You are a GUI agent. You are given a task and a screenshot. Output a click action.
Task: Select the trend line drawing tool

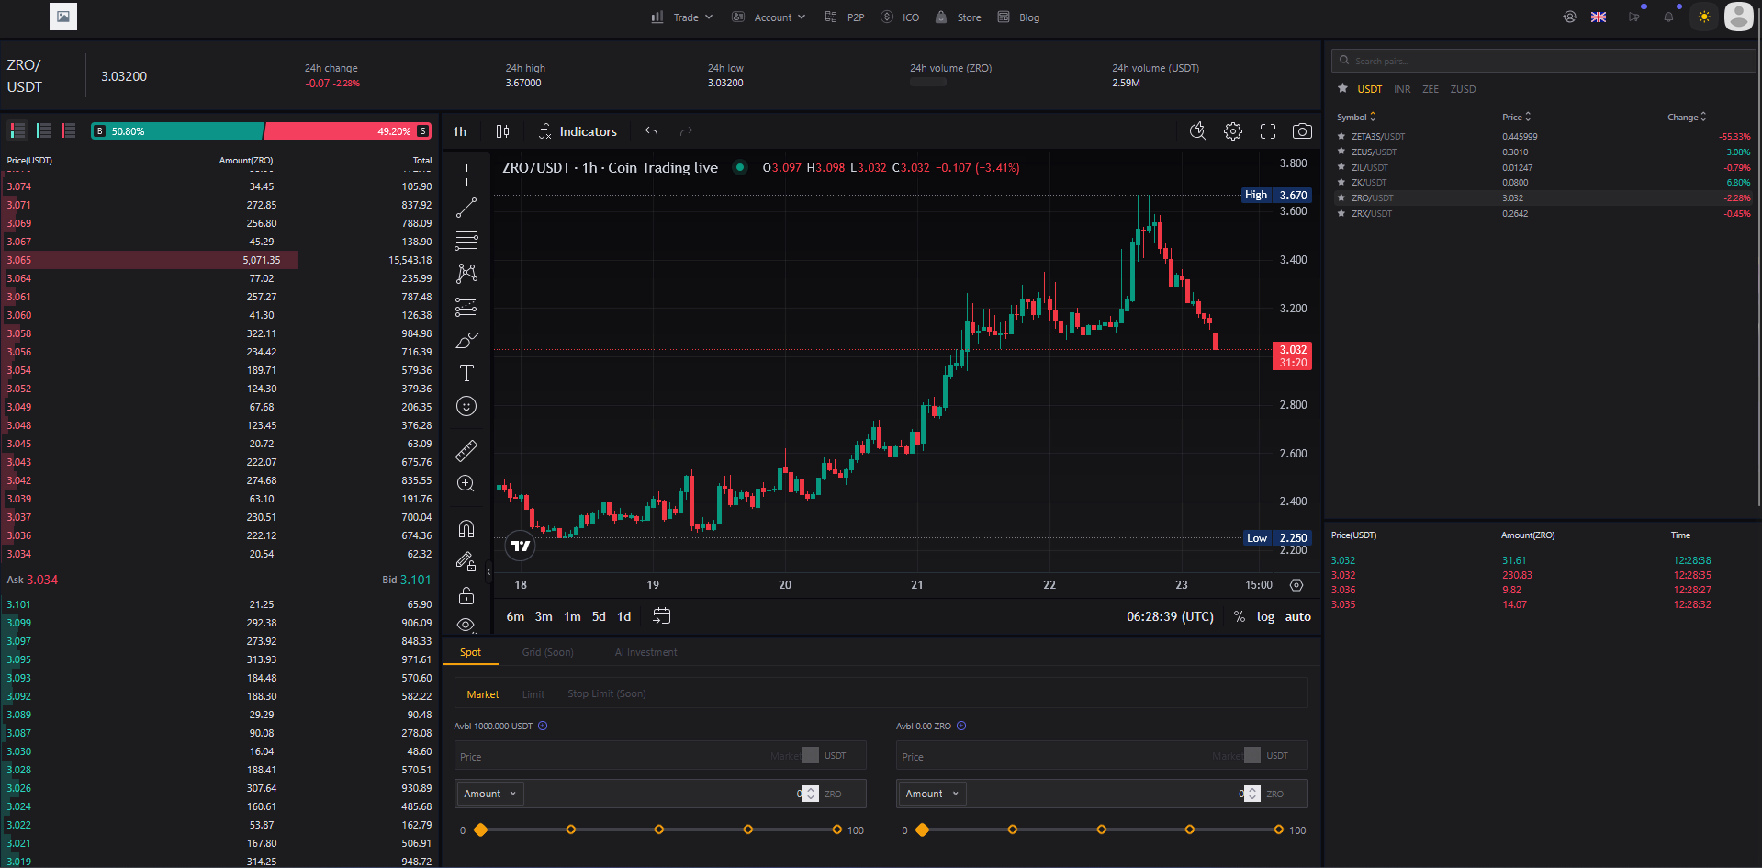coord(466,208)
